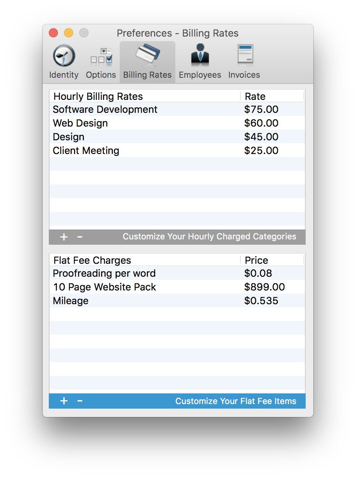Click the plus icon under Hourly Billing Rates
This screenshot has width=356, height=478.
[x=63, y=237]
